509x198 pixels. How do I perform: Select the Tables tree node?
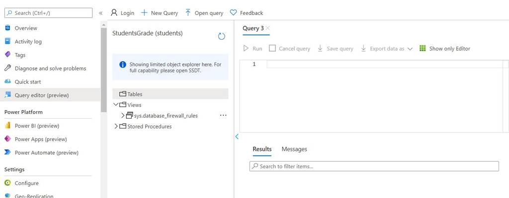click(x=170, y=94)
